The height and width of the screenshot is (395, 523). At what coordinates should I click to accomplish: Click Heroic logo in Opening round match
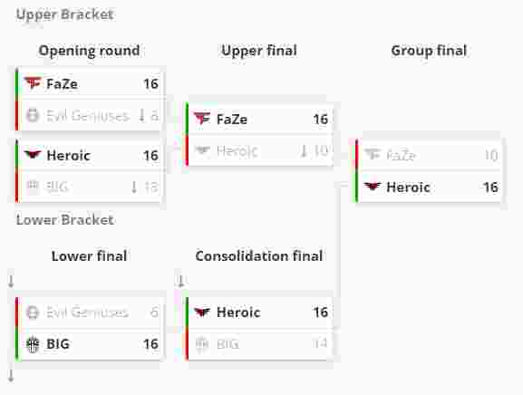[33, 155]
